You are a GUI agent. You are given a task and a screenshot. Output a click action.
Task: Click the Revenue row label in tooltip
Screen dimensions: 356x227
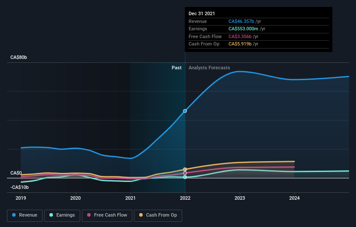pyautogui.click(x=198, y=21)
